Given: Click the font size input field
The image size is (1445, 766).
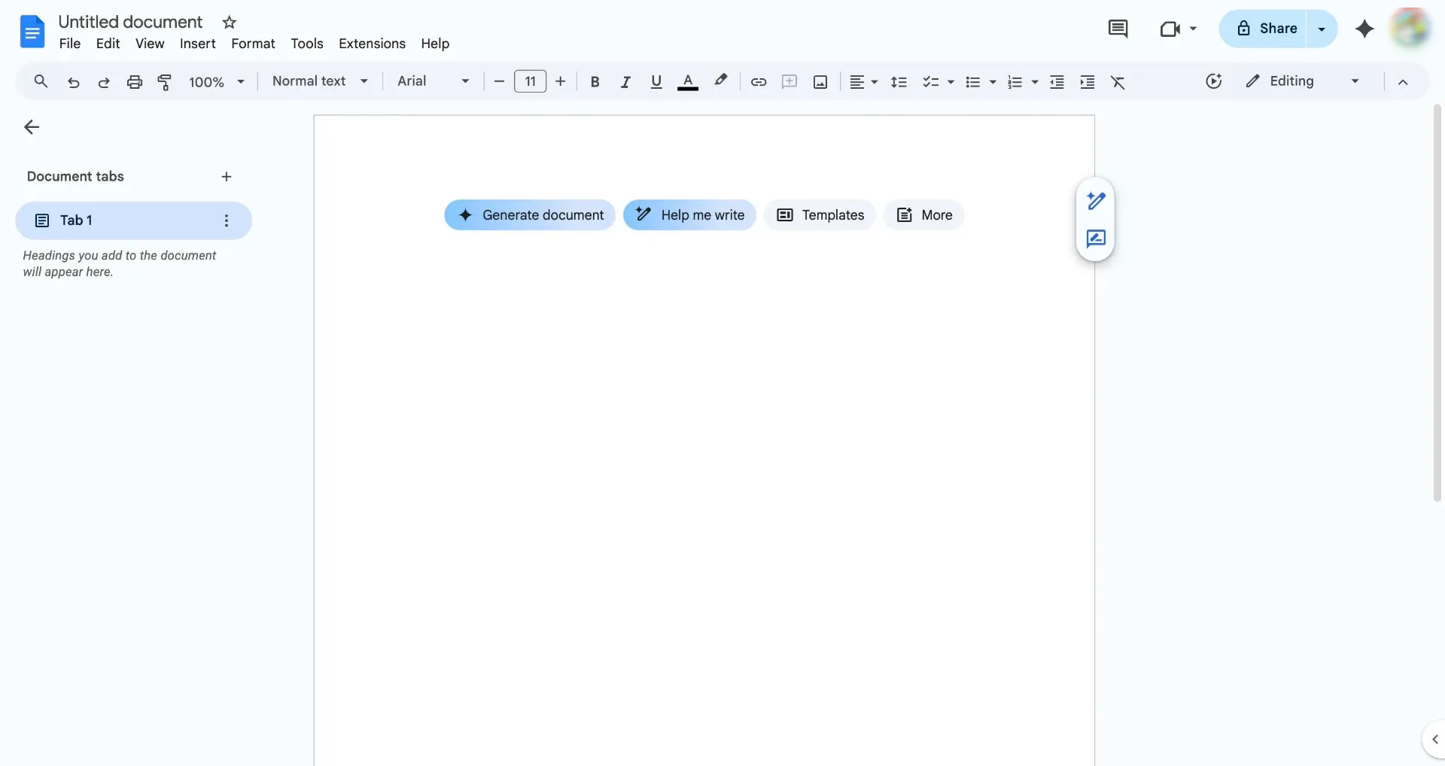Looking at the screenshot, I should [x=530, y=81].
